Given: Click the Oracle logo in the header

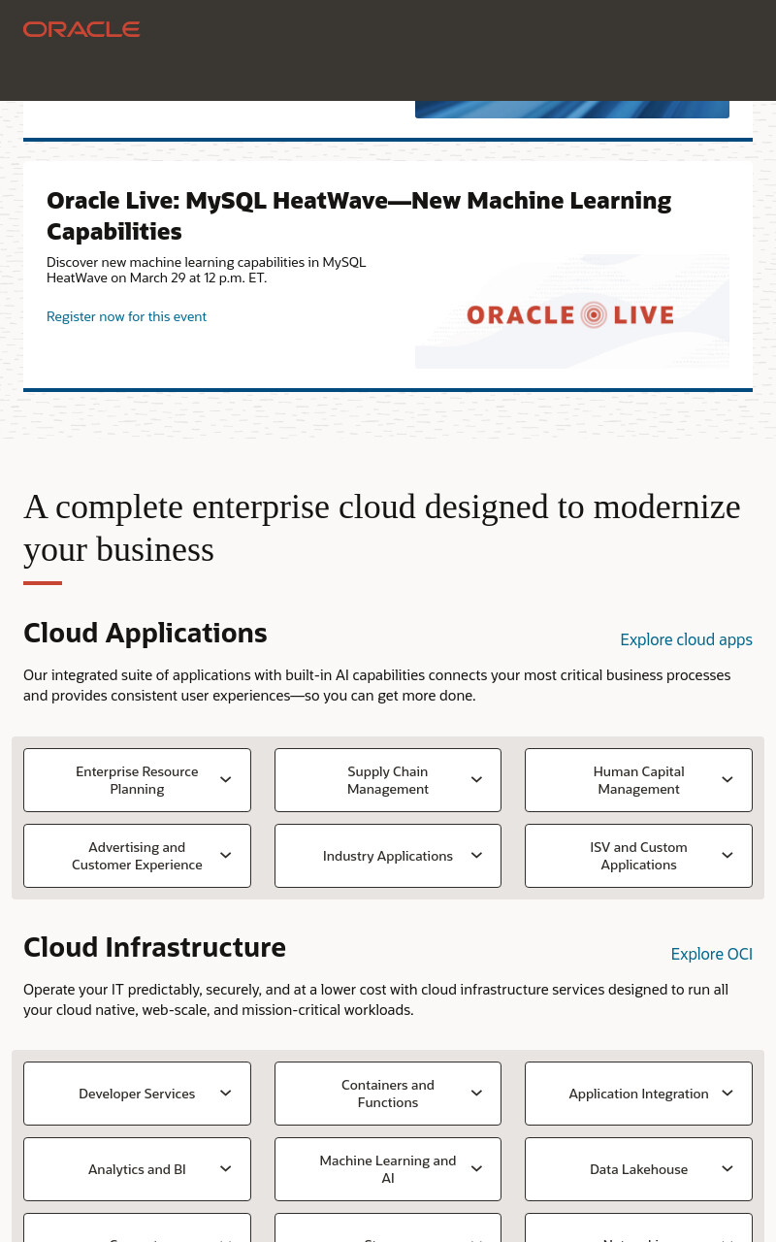Looking at the screenshot, I should [81, 29].
